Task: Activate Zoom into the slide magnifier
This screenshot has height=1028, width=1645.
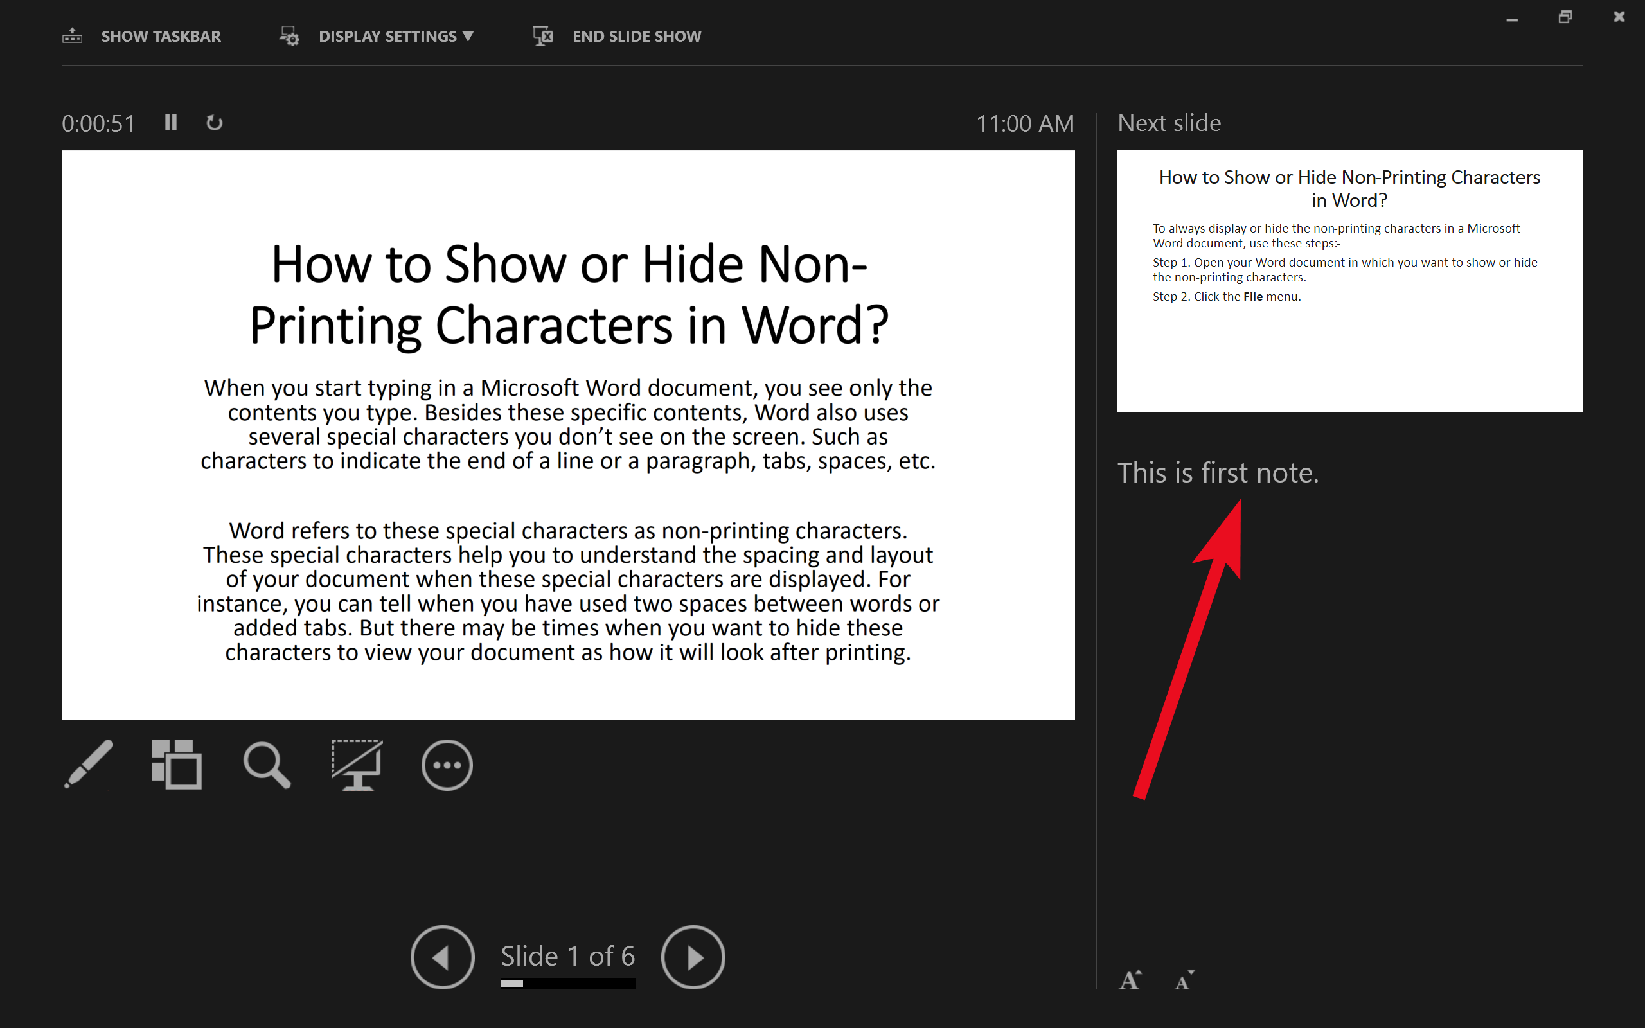Action: [267, 765]
